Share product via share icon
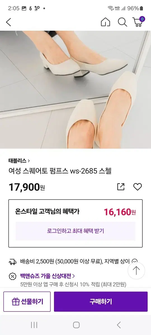151x335 pixels. pos(121,187)
